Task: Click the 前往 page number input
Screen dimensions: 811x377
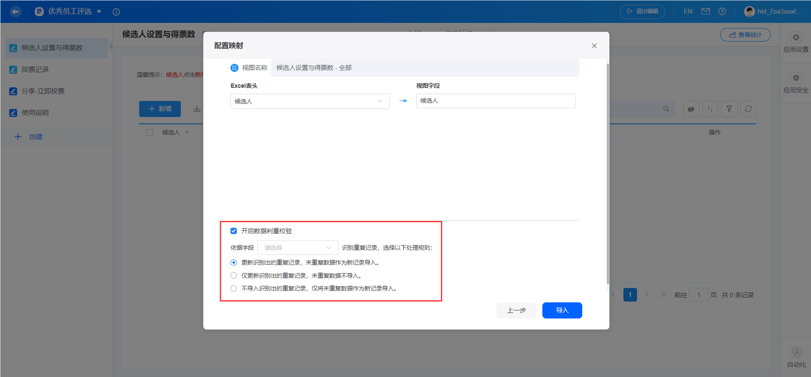Action: tap(699, 295)
